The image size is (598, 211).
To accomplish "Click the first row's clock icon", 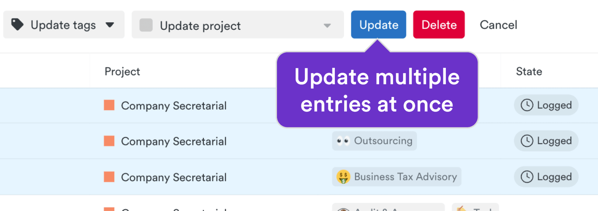I will [527, 105].
